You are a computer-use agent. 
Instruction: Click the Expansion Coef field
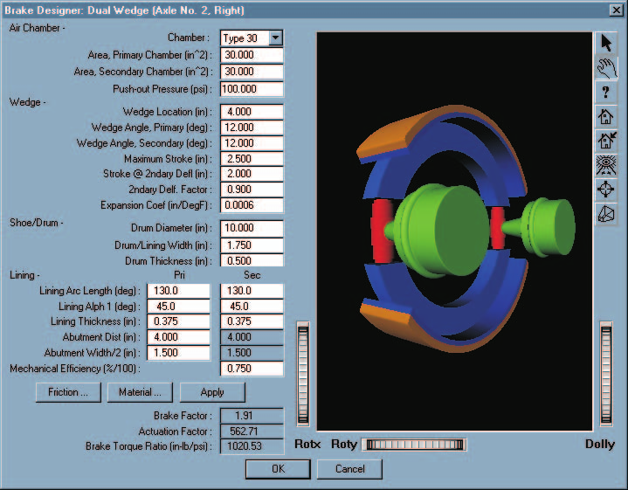point(252,205)
